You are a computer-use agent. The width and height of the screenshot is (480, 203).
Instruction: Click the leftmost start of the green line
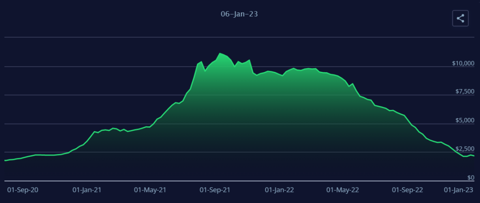coord(5,160)
